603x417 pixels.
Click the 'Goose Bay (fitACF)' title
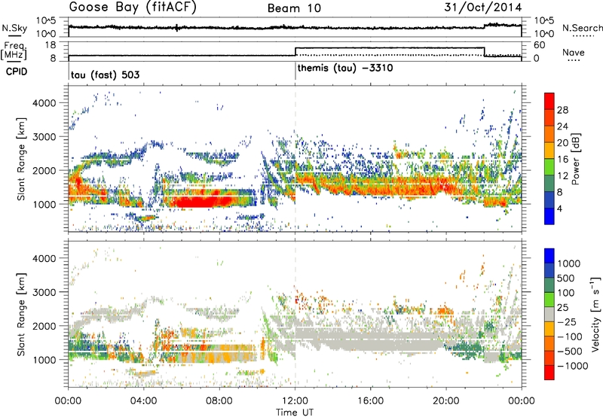coord(133,8)
